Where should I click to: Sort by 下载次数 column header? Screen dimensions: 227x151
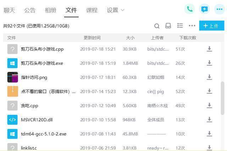pos(188,38)
